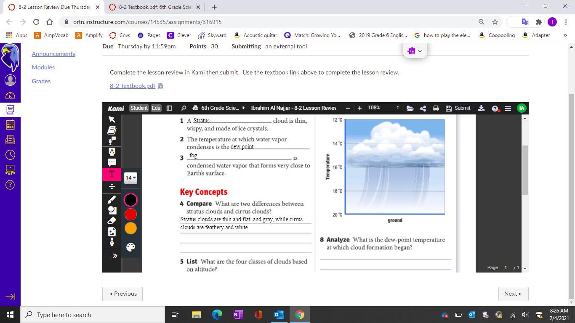
Task: Open the Clever bookmark
Action: click(179, 35)
